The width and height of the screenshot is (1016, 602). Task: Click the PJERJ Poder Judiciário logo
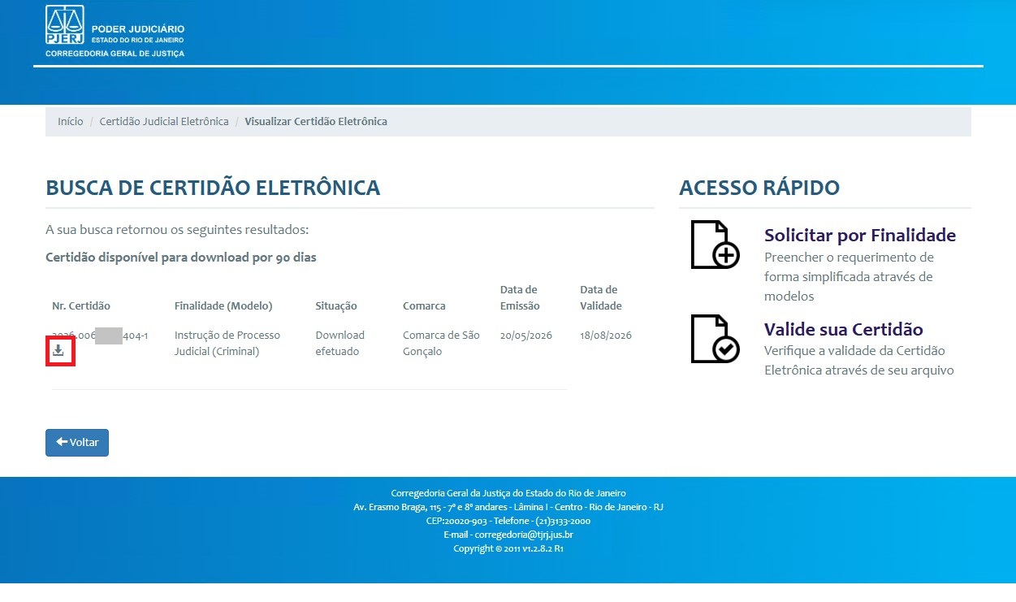point(115,32)
